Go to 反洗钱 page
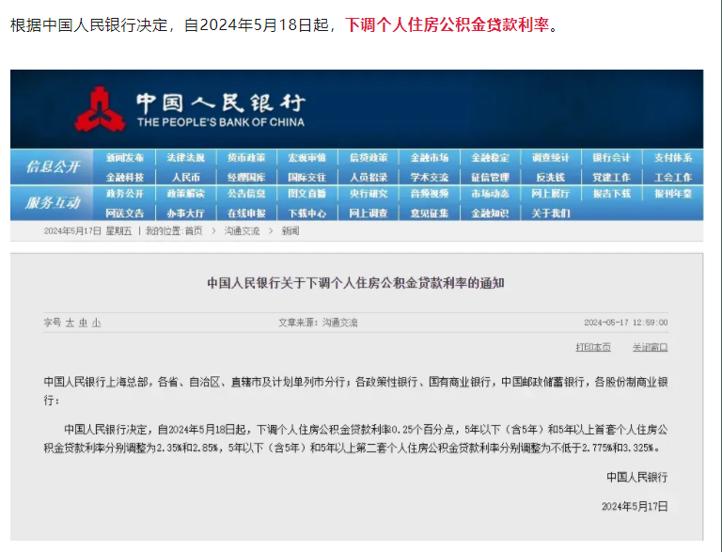The width and height of the screenshot is (722, 552). click(551, 178)
